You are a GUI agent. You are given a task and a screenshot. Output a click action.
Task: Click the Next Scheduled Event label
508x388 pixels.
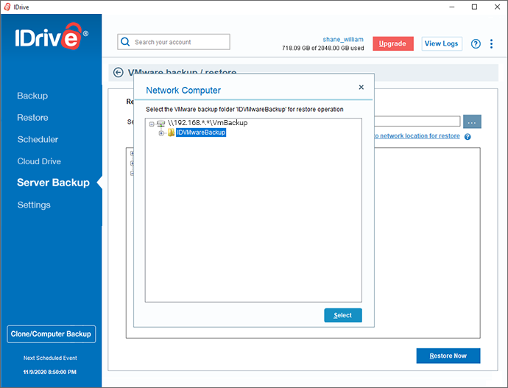coord(50,358)
